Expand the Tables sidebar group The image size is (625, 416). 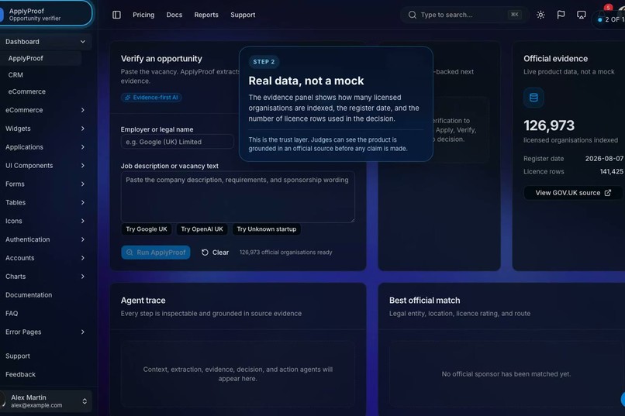46,202
